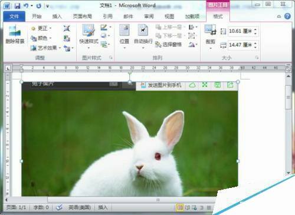295x215 pixels.
Task: Open the Position (位置) dropdown
Action: [x=124, y=37]
